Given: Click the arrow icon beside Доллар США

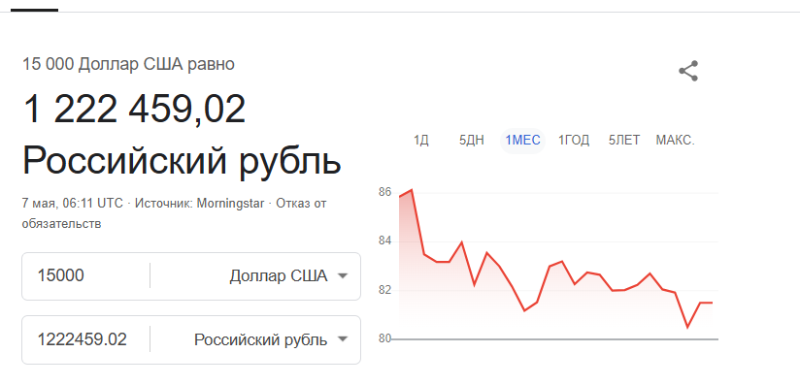Looking at the screenshot, I should click(343, 276).
